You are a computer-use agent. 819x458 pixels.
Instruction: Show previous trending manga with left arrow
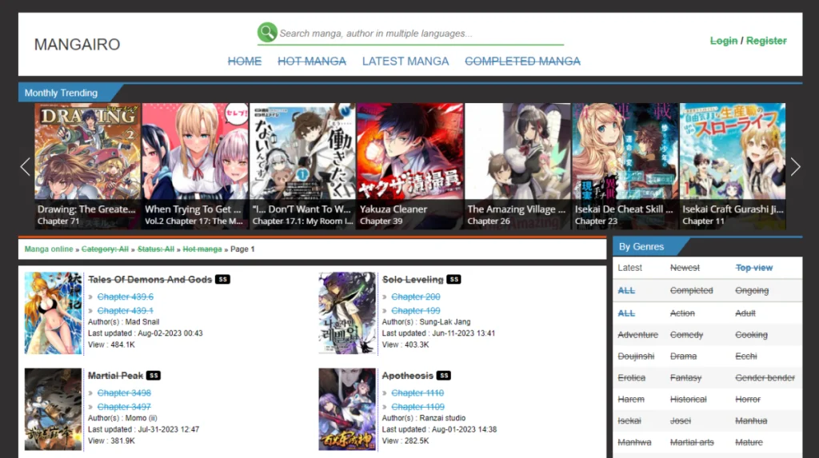25,166
